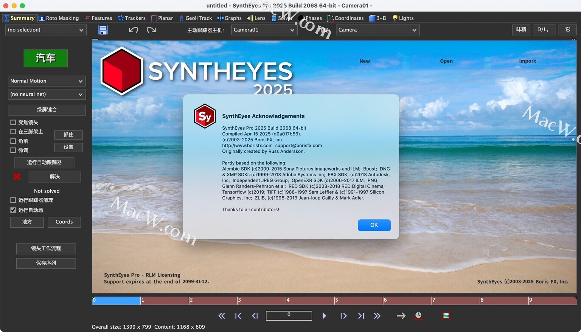Switch to the Graphs room
This screenshot has height=332, width=581.
click(229, 18)
